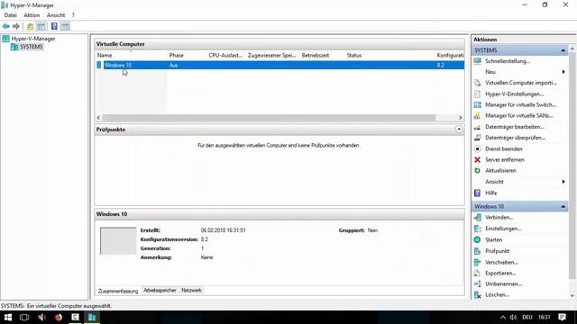Click the Hyper-V-Einstellungen icon
The image size is (577, 324).
pos(477,94)
